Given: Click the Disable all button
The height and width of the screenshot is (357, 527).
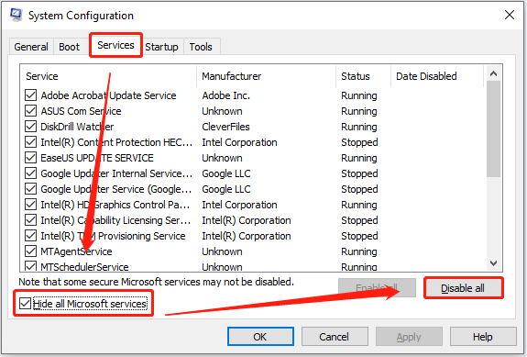Looking at the screenshot, I should pyautogui.click(x=463, y=288).
